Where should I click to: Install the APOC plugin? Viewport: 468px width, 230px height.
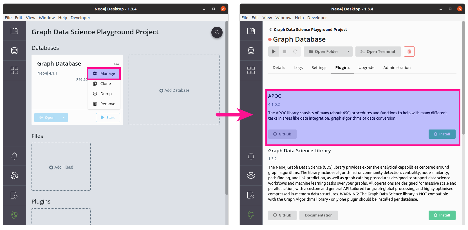pos(442,134)
